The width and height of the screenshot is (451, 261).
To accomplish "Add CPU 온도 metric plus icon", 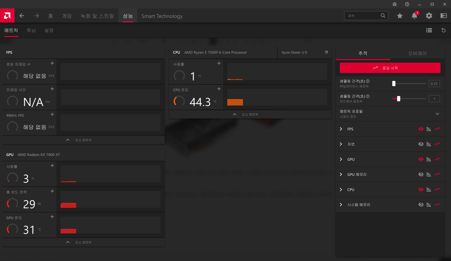I will [x=219, y=89].
